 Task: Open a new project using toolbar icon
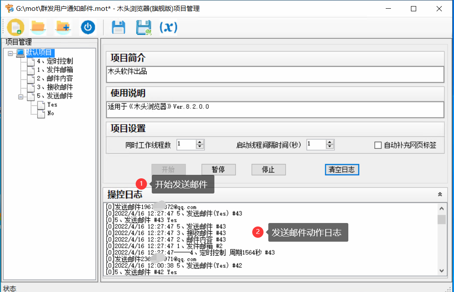16,27
